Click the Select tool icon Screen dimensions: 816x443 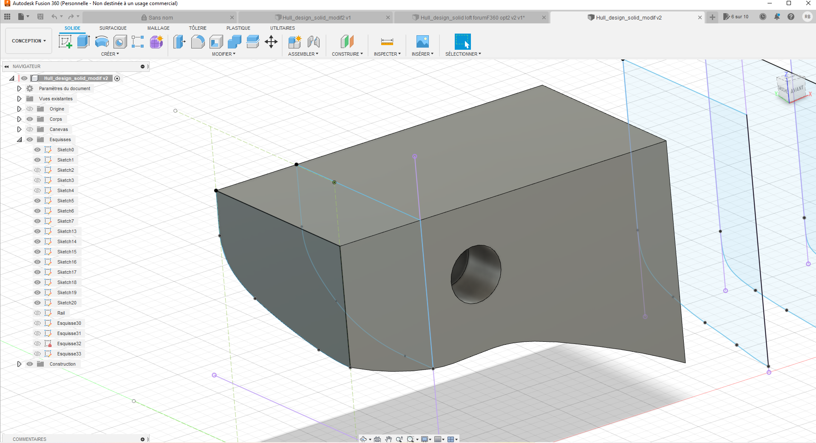point(462,42)
